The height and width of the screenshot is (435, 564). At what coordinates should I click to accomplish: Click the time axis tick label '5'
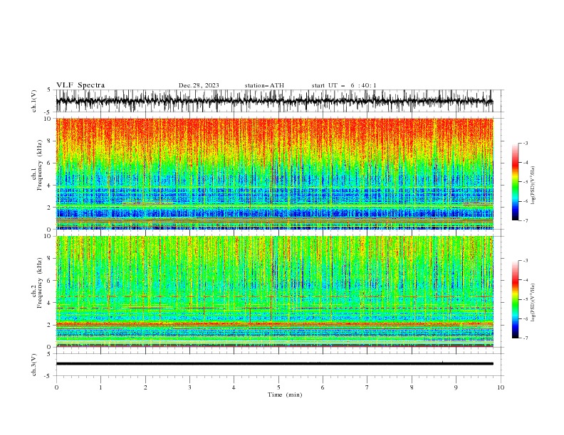(278, 387)
